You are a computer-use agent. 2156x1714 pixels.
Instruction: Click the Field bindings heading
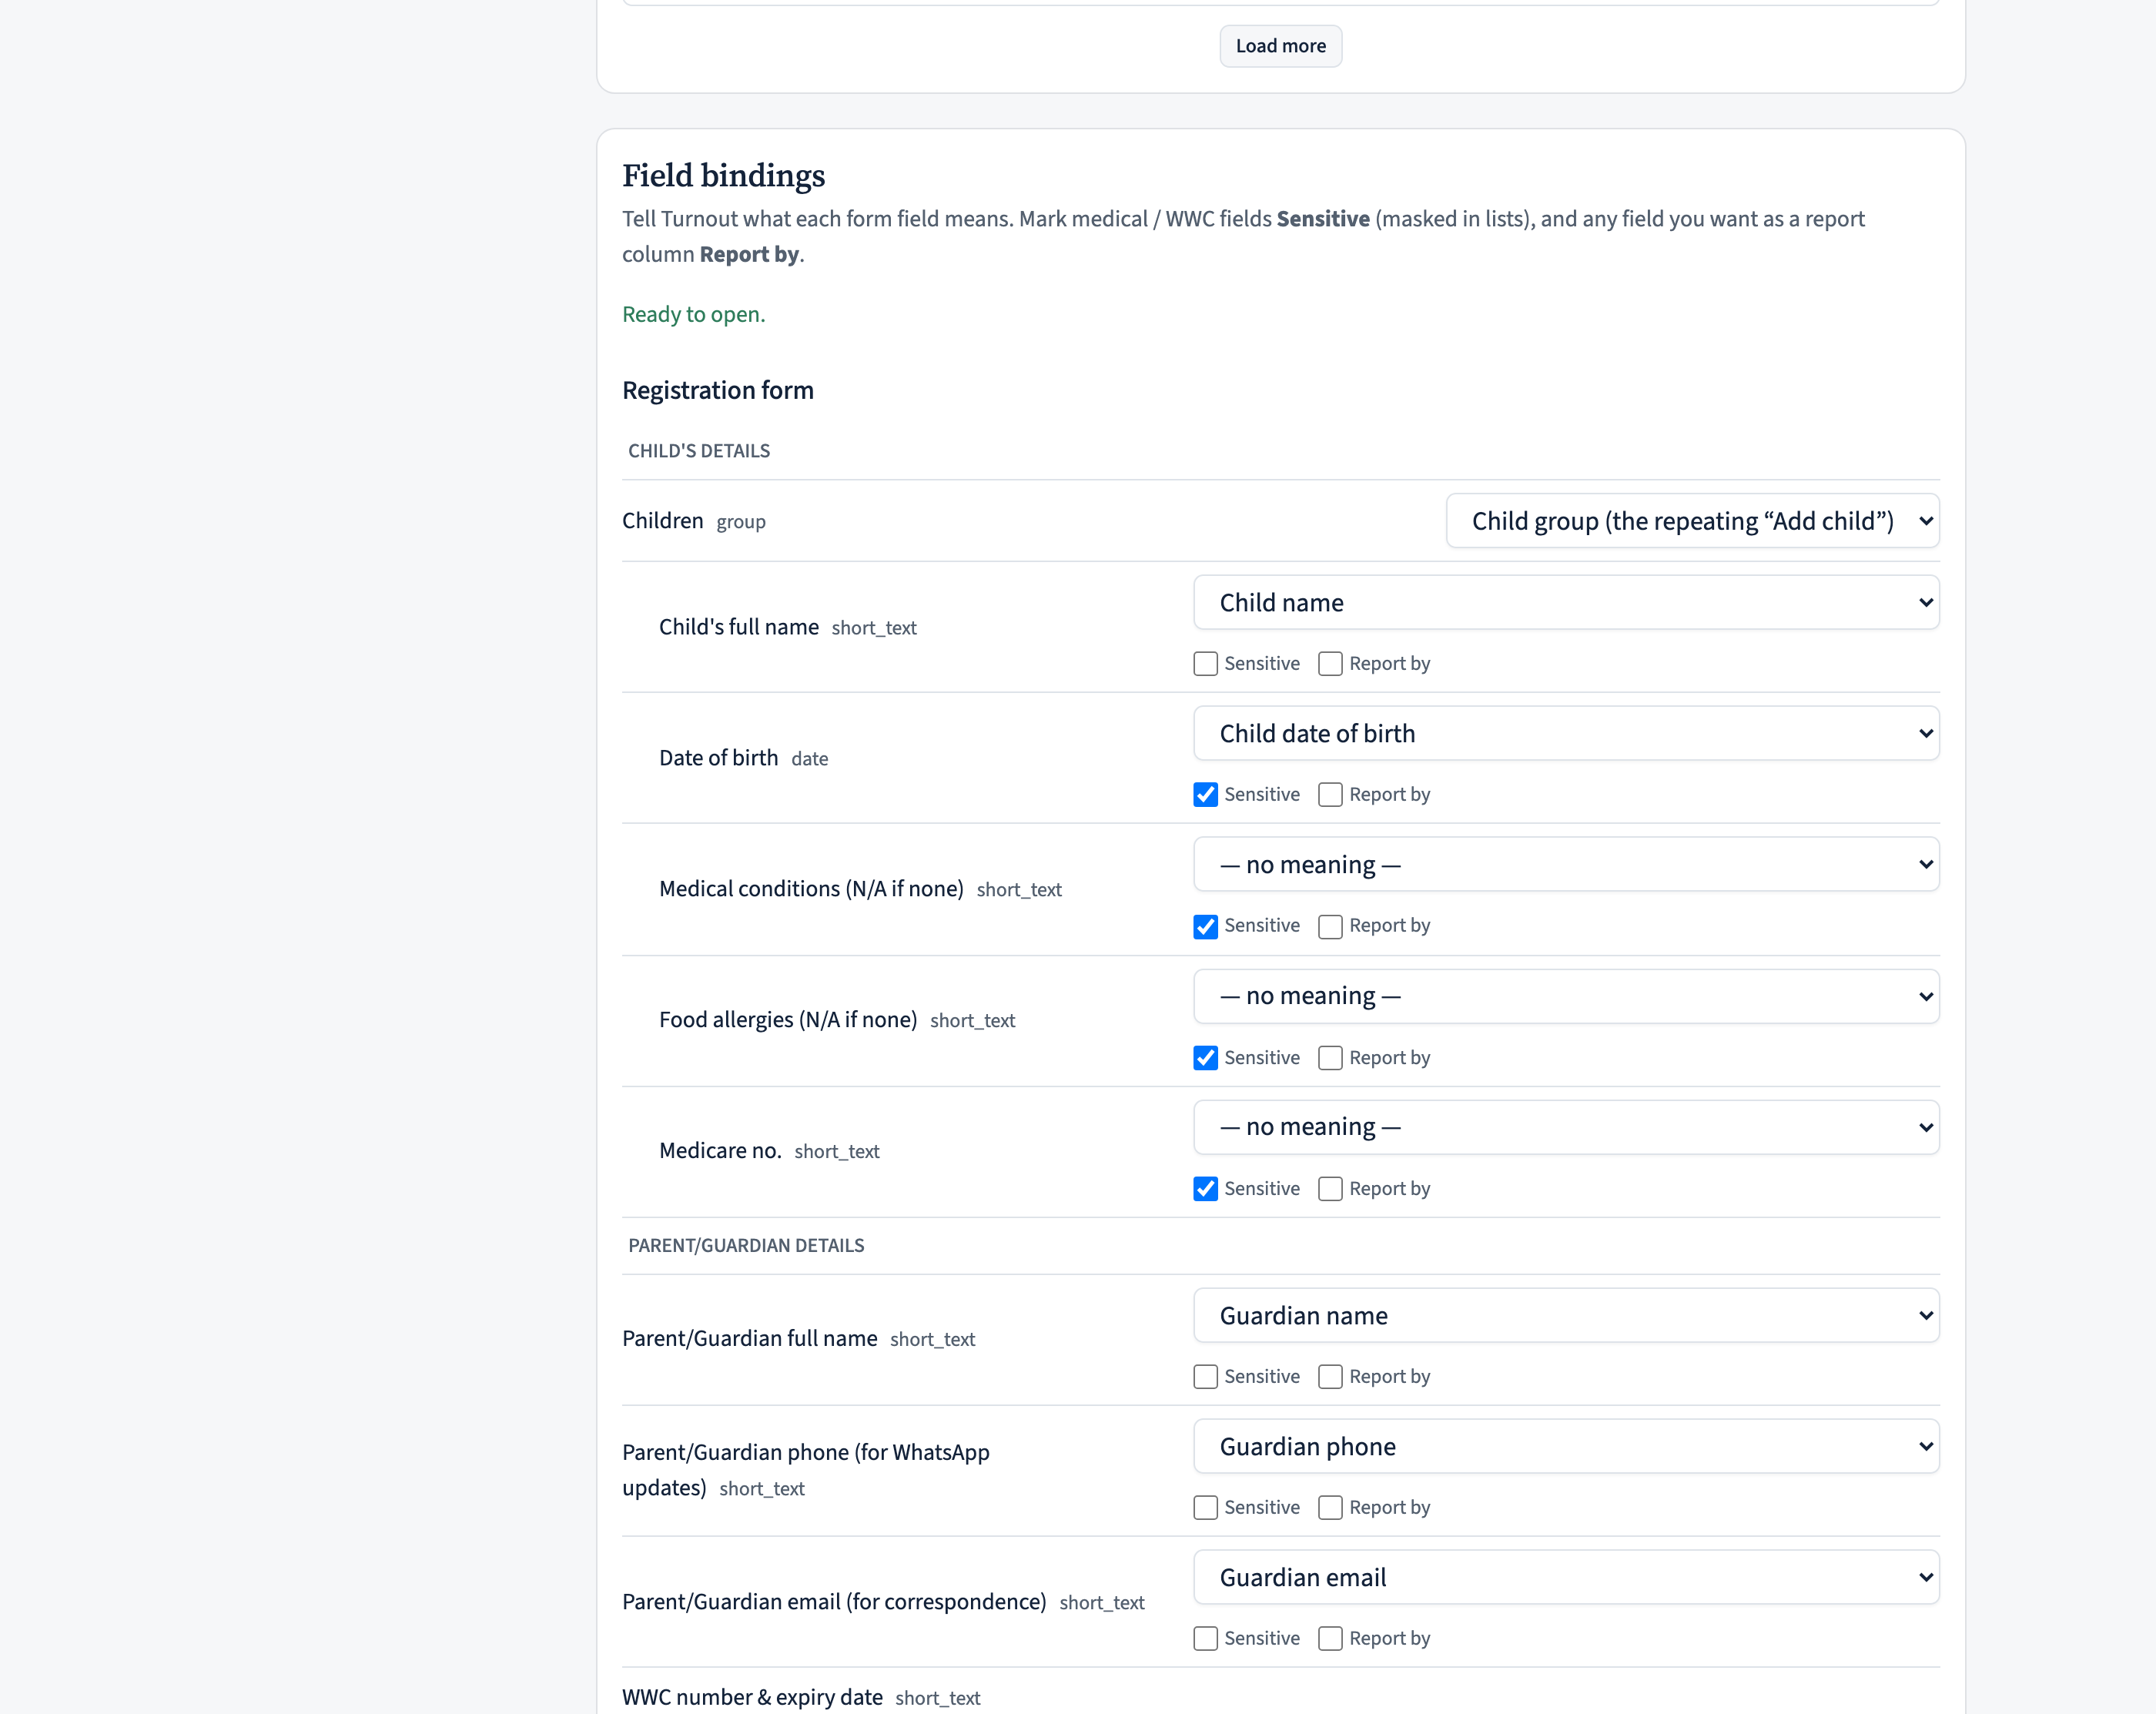point(723,175)
